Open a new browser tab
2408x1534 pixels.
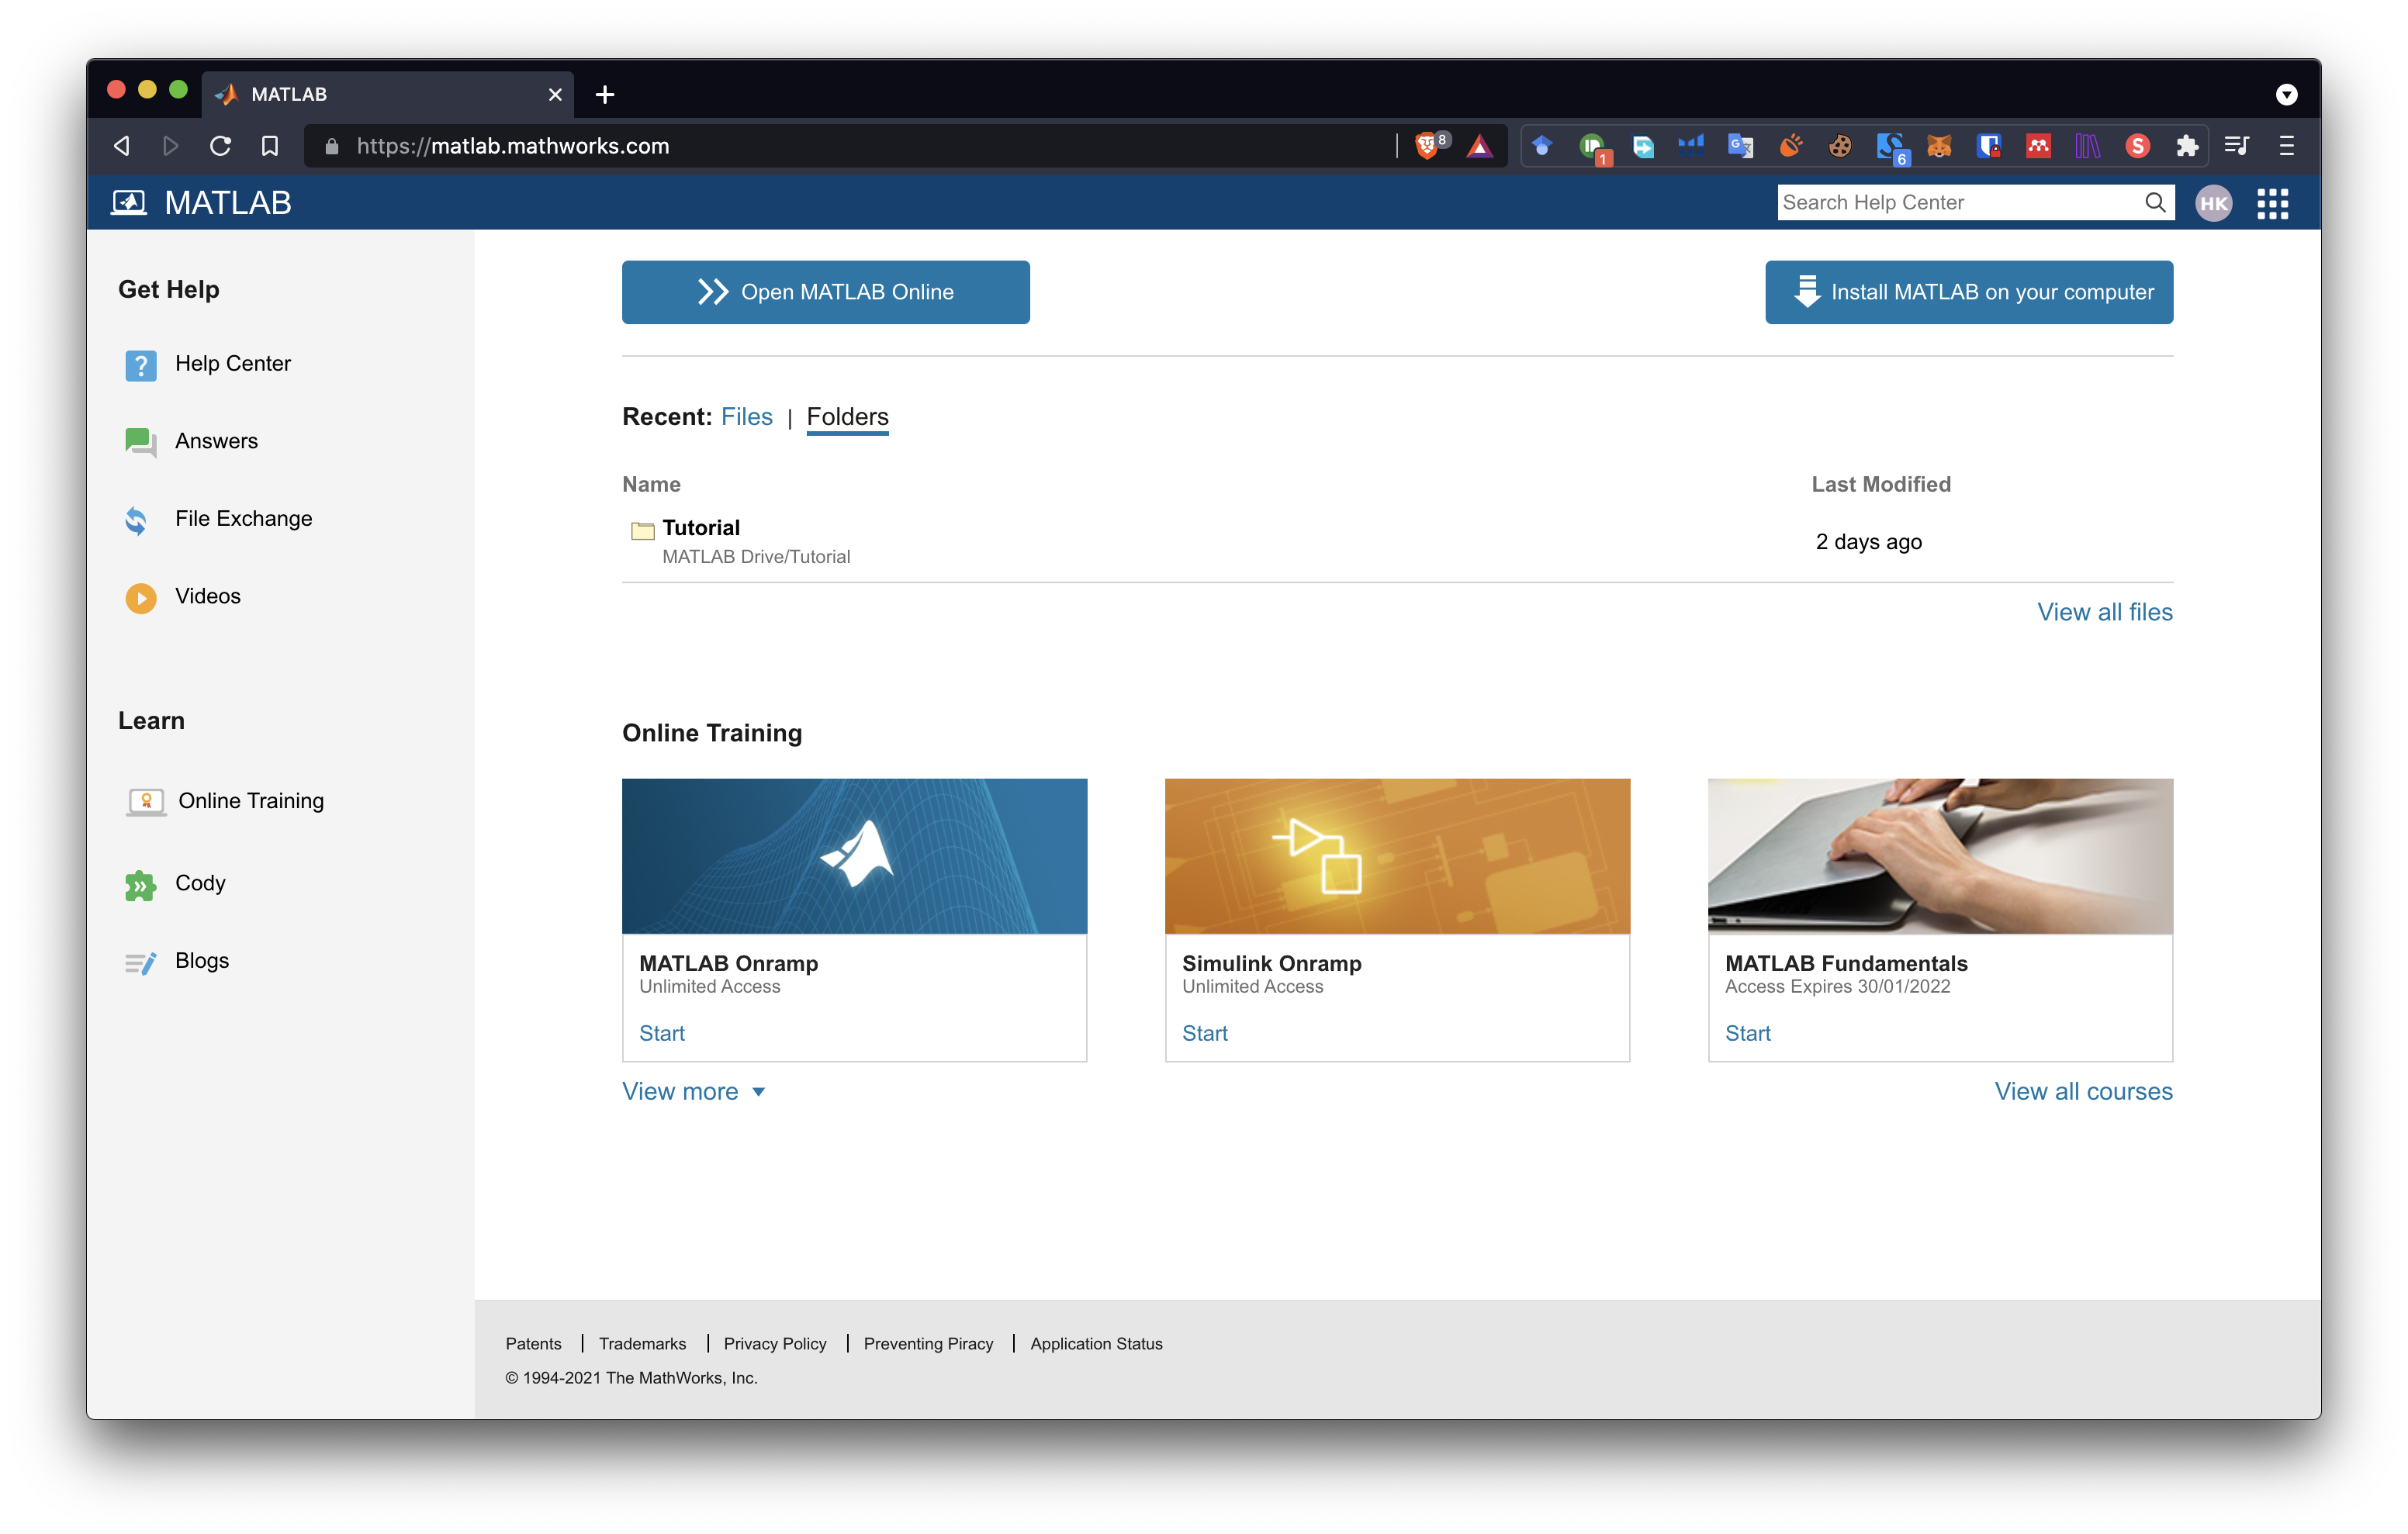coord(604,94)
